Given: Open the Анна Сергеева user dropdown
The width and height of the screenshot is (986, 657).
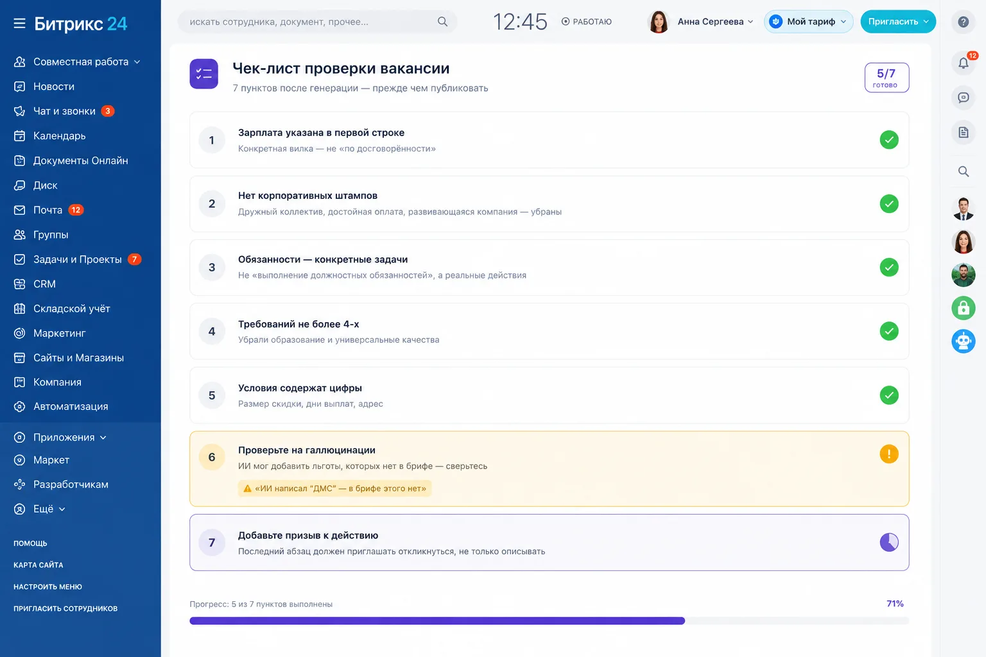Looking at the screenshot, I should [x=716, y=22].
